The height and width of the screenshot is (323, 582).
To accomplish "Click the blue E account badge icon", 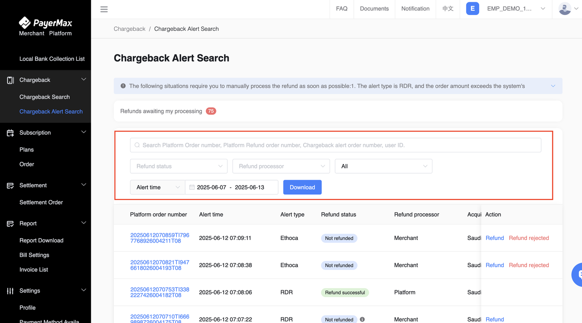I will pos(472,9).
